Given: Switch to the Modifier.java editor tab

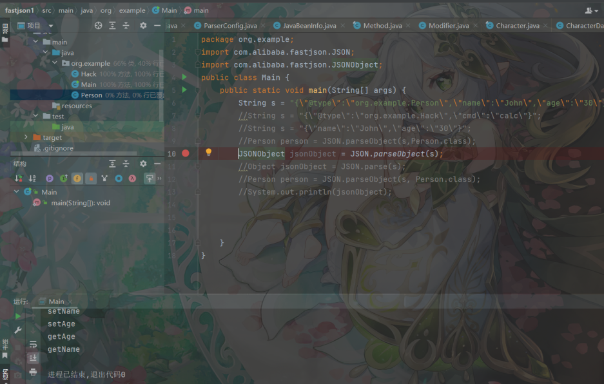Looking at the screenshot, I should [449, 26].
